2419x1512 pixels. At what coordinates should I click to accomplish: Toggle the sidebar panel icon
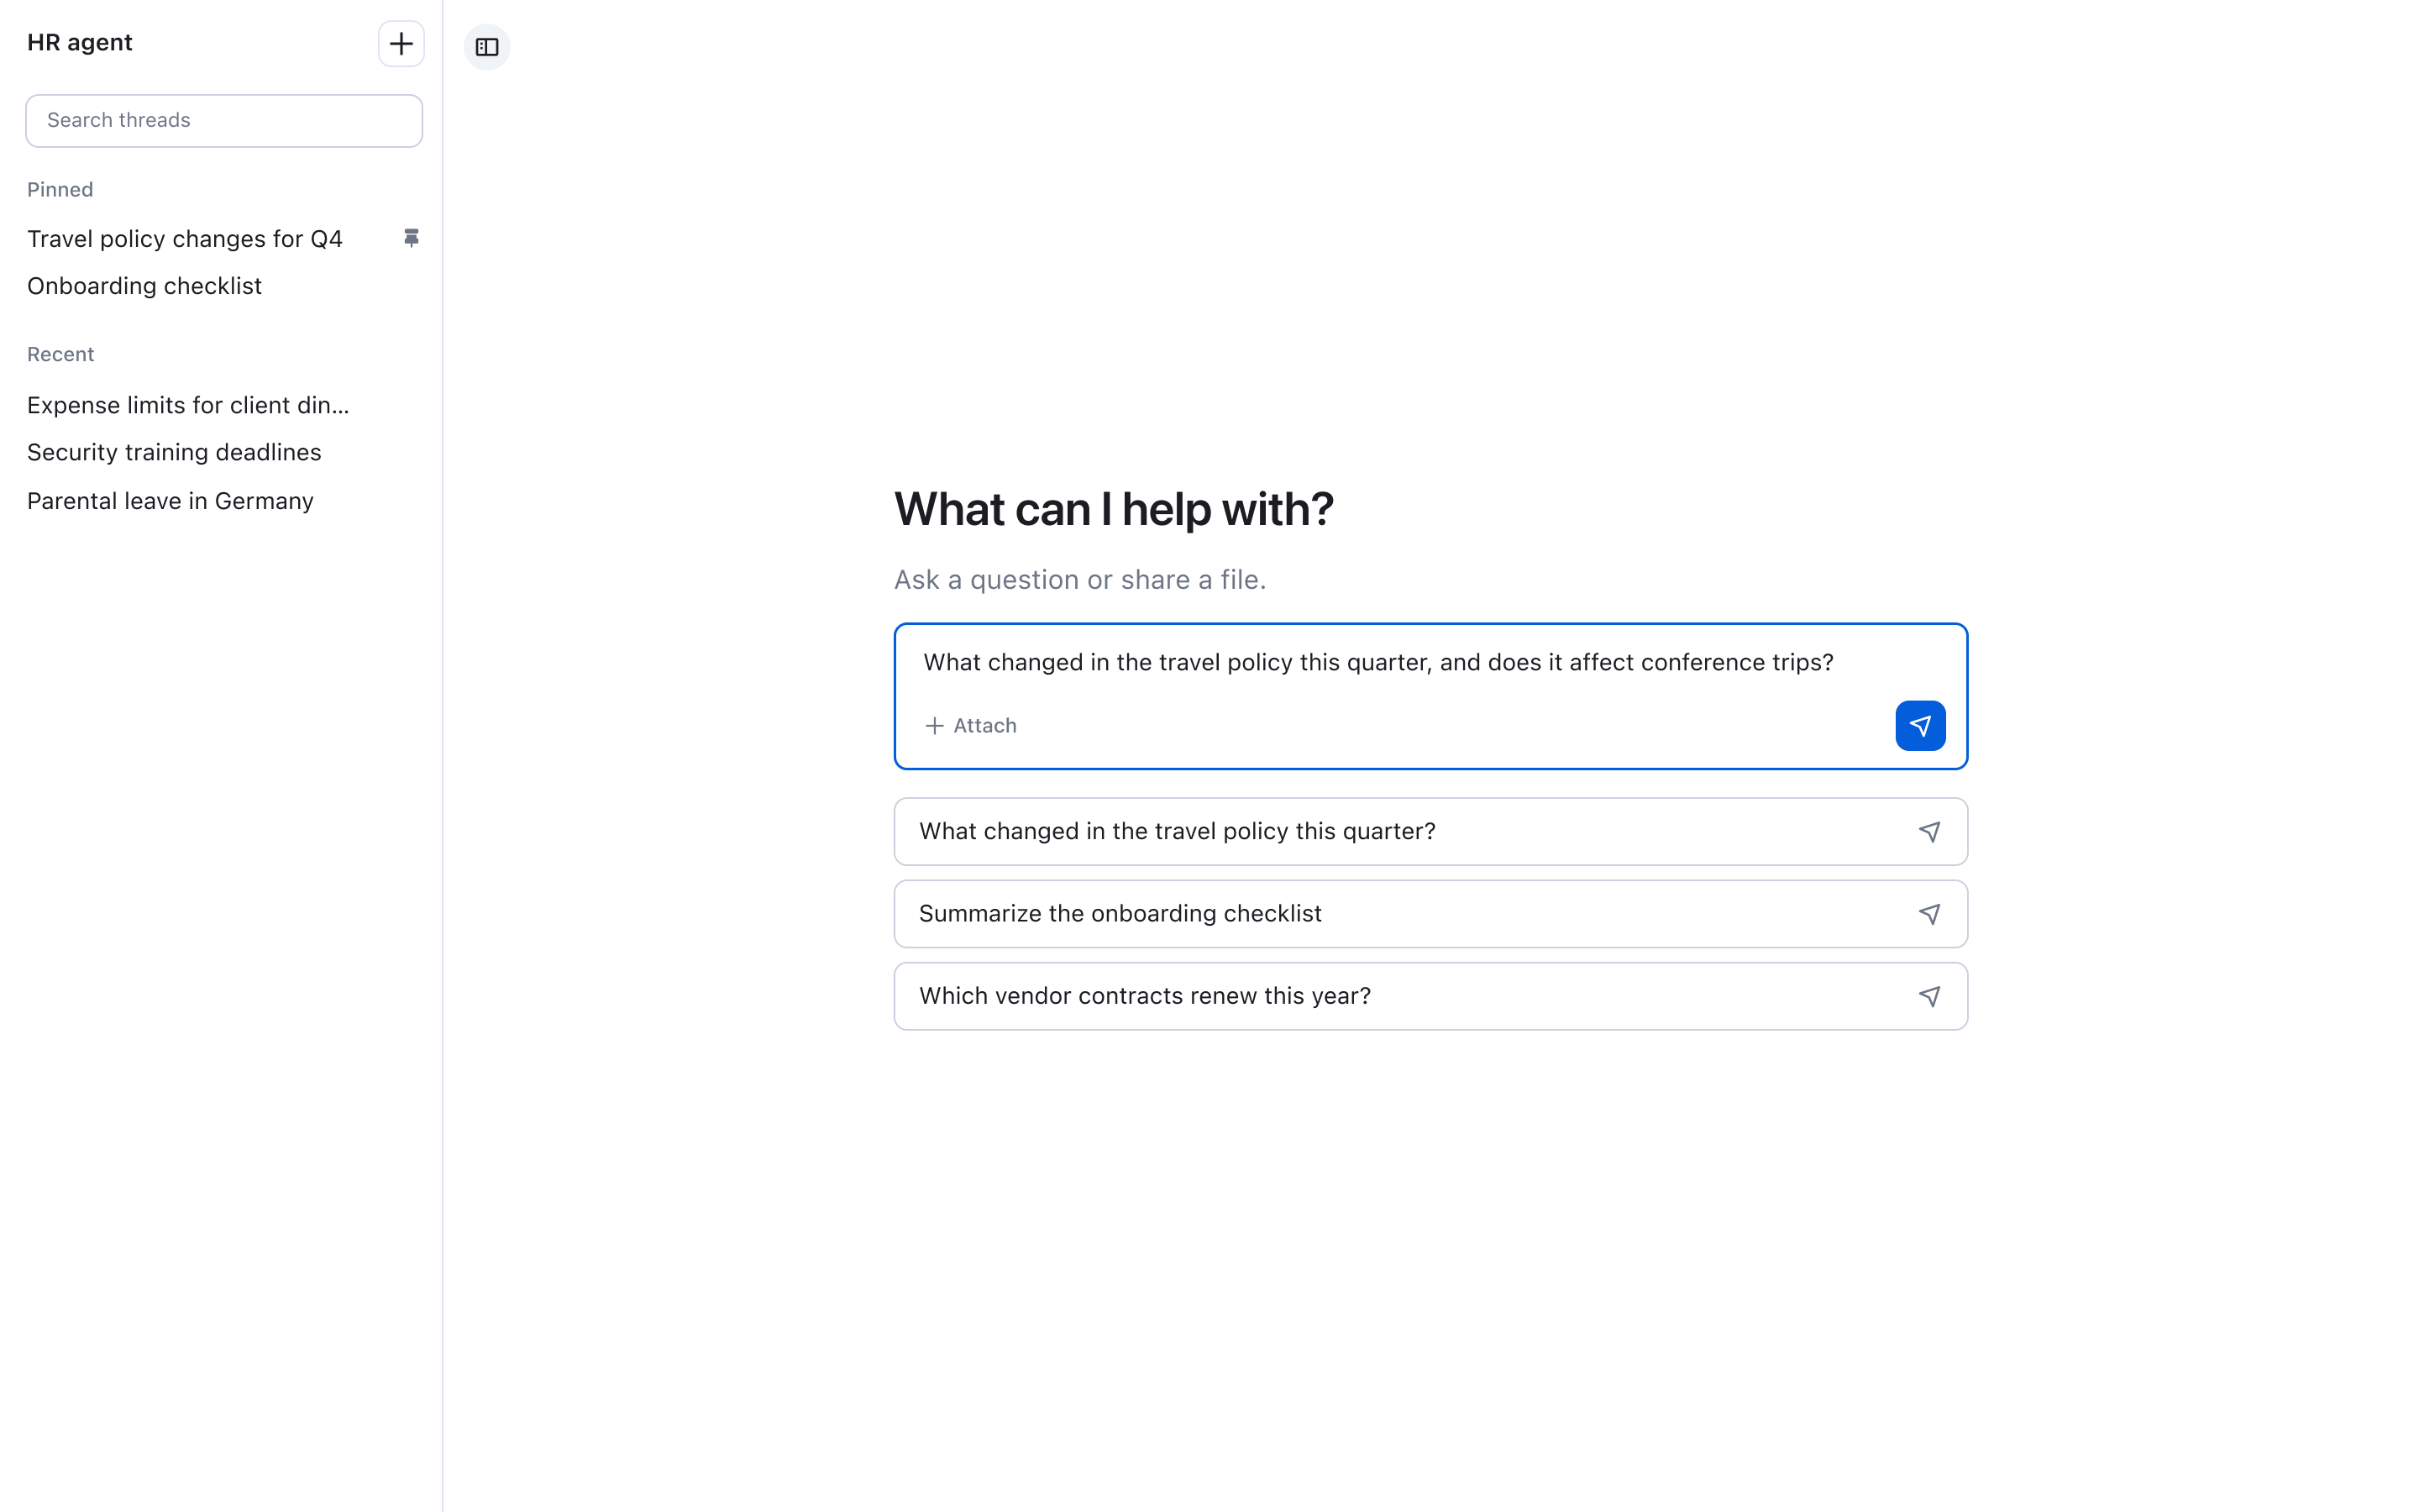[x=487, y=47]
